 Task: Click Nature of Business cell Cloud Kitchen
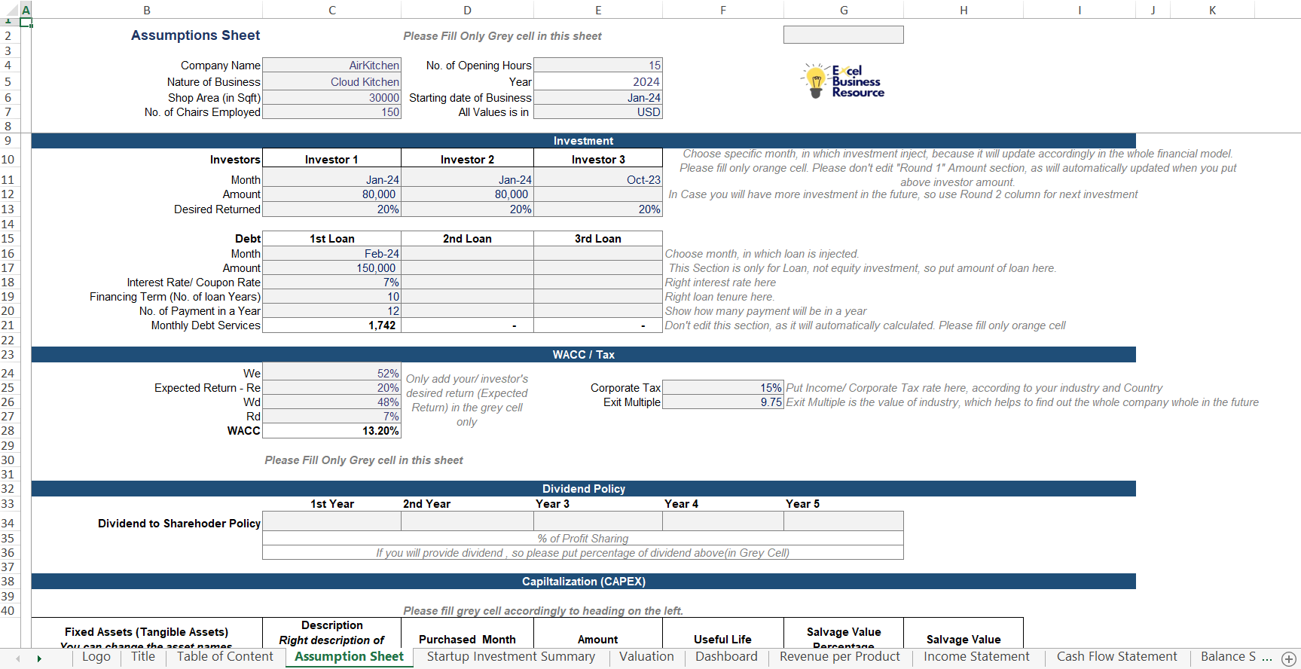(x=331, y=82)
